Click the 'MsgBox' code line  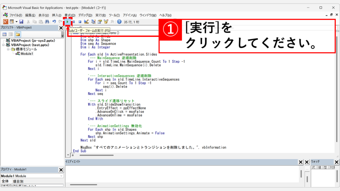153,147
